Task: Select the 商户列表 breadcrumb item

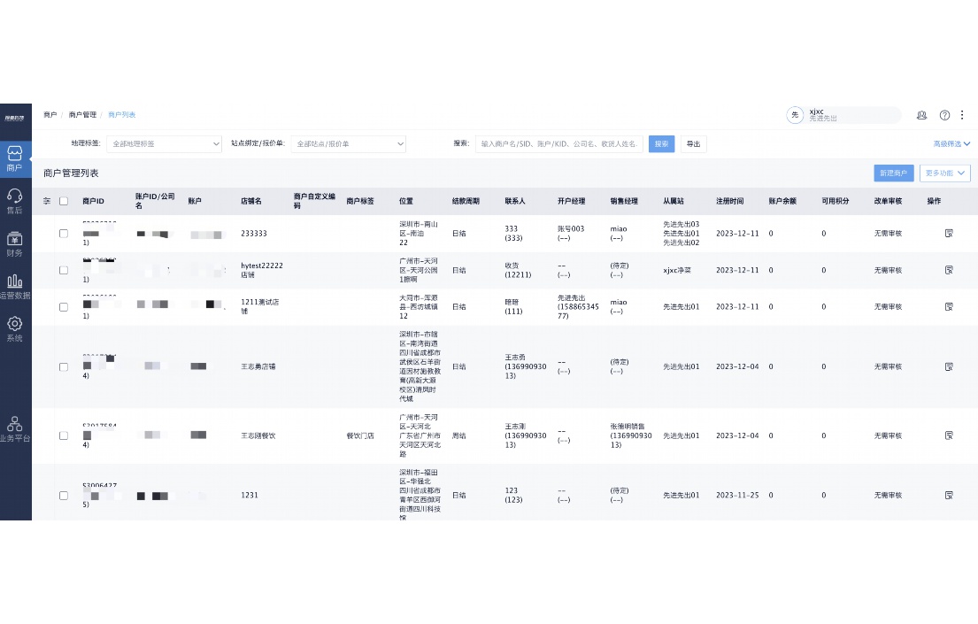Action: [123, 114]
